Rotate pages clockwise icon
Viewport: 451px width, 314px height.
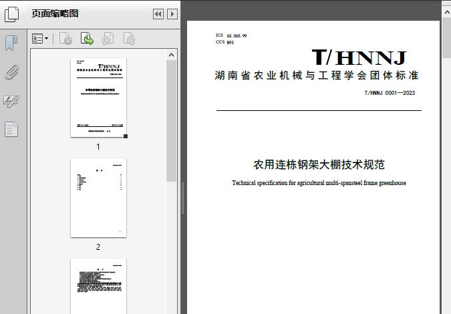[x=129, y=39]
